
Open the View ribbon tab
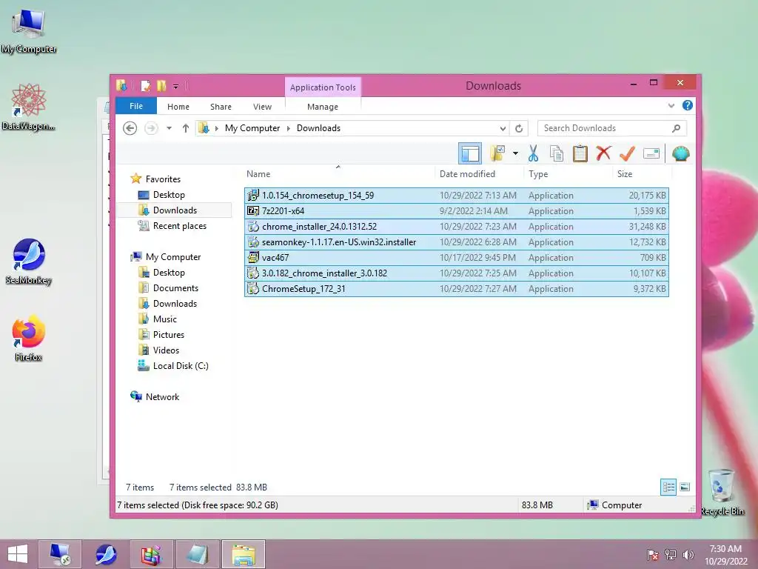pos(263,107)
